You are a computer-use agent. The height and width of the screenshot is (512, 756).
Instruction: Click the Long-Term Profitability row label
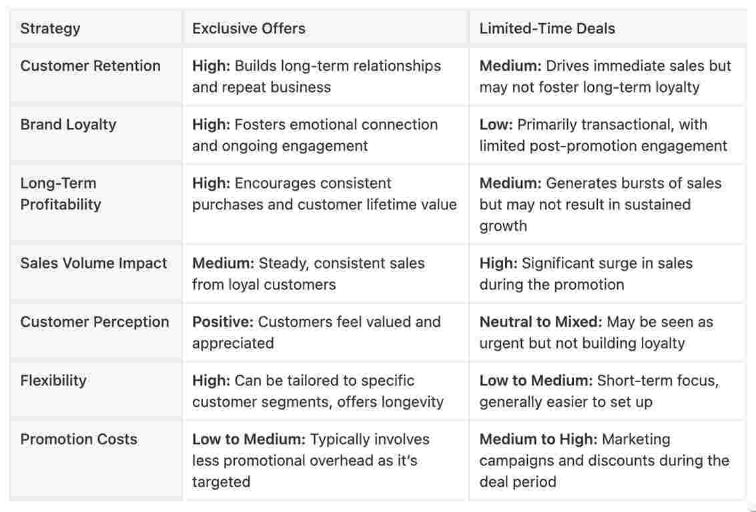pos(60,193)
